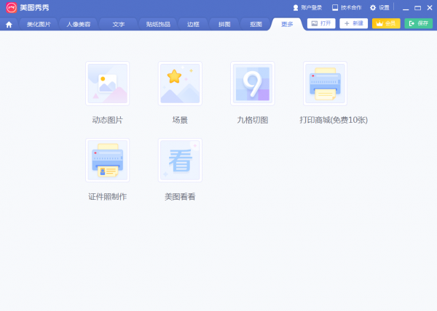This screenshot has width=437, height=311.
Task: Click 账户登录 account login
Action: tap(307, 7)
